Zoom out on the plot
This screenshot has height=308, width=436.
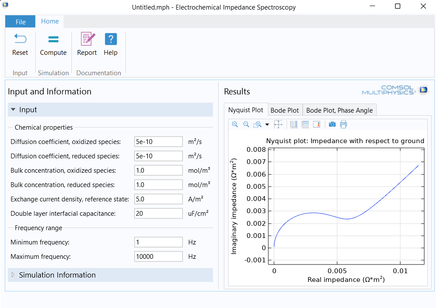tap(246, 124)
